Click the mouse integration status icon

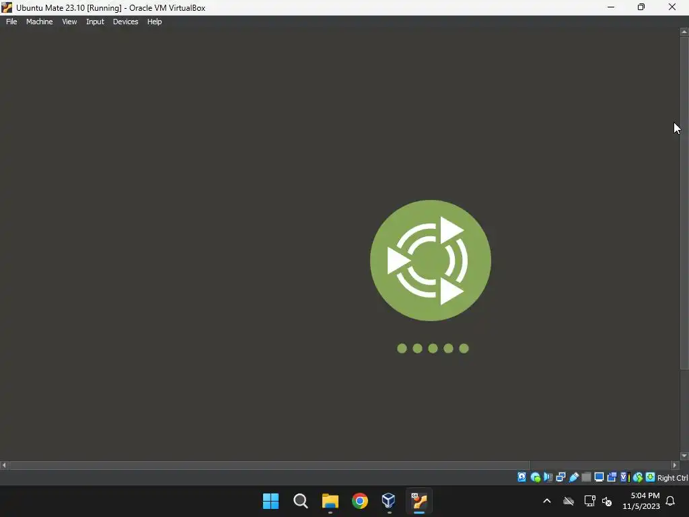tap(638, 477)
